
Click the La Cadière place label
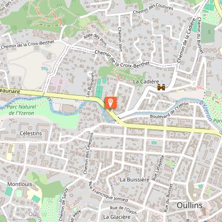point(146,81)
